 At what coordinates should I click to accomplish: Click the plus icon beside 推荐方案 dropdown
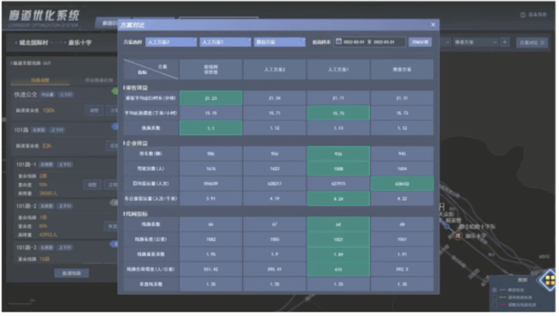tap(504, 42)
